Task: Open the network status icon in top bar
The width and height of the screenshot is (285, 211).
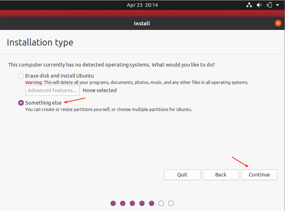Action: coord(249,5)
